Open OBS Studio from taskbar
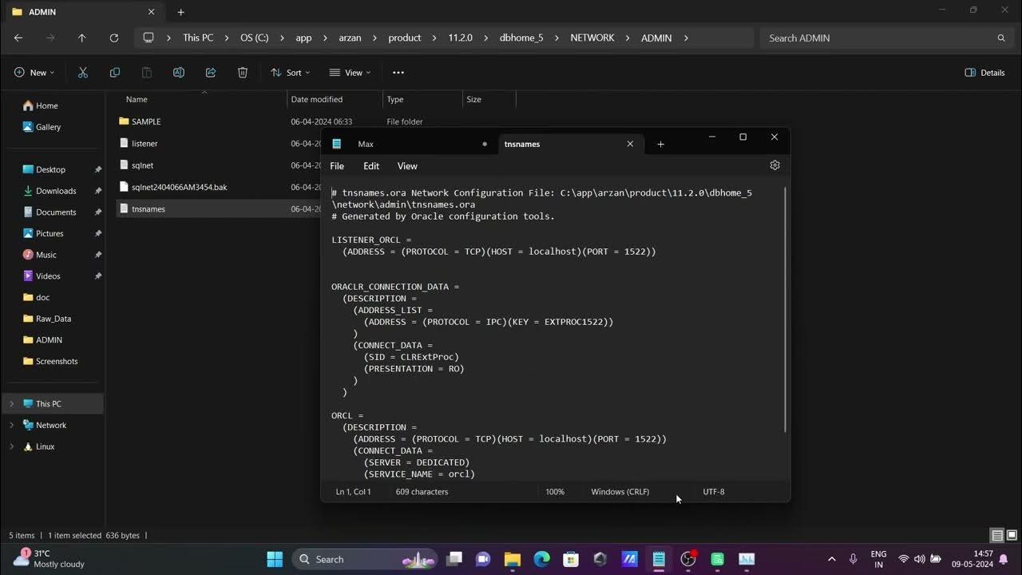The width and height of the screenshot is (1022, 575). click(x=687, y=559)
